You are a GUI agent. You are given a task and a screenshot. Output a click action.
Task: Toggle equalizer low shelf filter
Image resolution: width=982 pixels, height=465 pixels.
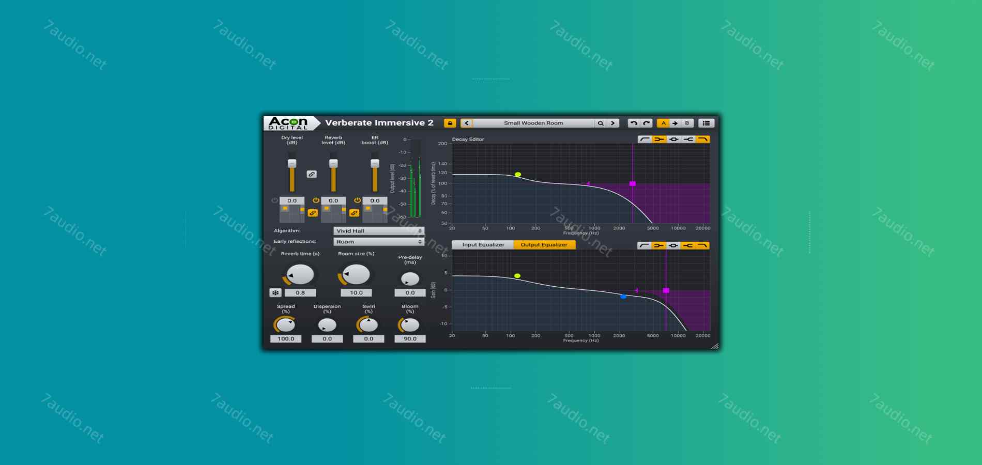pos(659,245)
